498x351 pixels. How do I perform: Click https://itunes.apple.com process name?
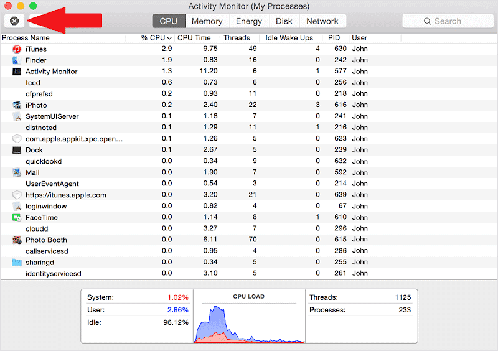(66, 195)
